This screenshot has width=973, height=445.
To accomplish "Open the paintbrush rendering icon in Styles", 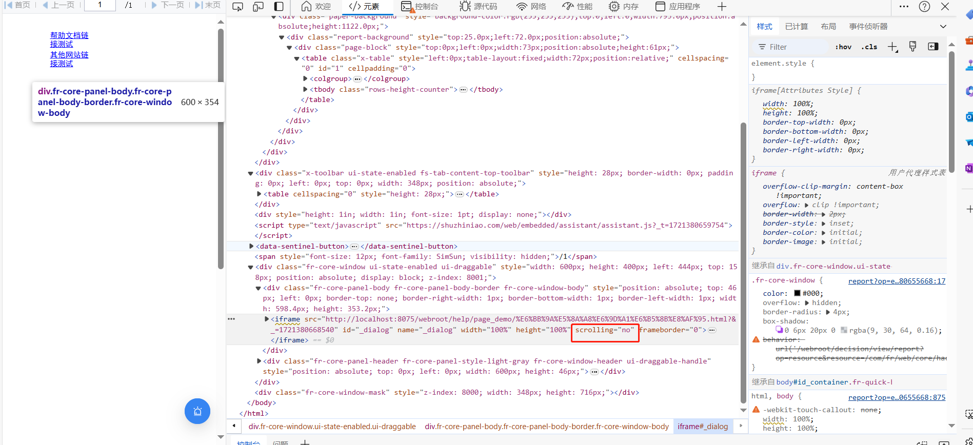I will pos(912,47).
